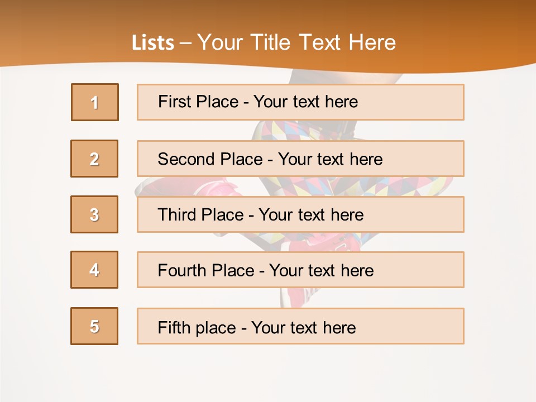The image size is (536, 402).
Task: Select the Second Place text bar
Action: (300, 159)
